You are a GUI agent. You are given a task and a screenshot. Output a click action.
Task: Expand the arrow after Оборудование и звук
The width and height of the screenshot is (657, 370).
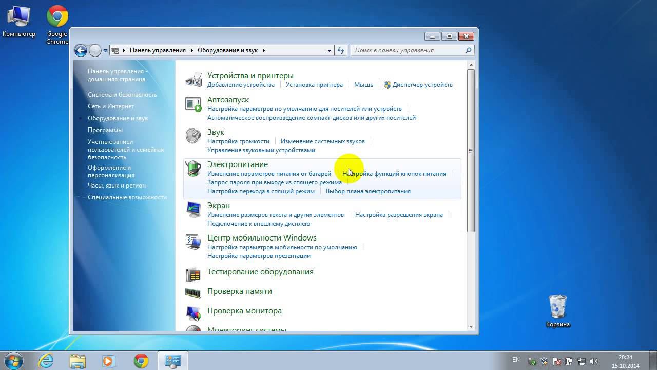pos(264,50)
